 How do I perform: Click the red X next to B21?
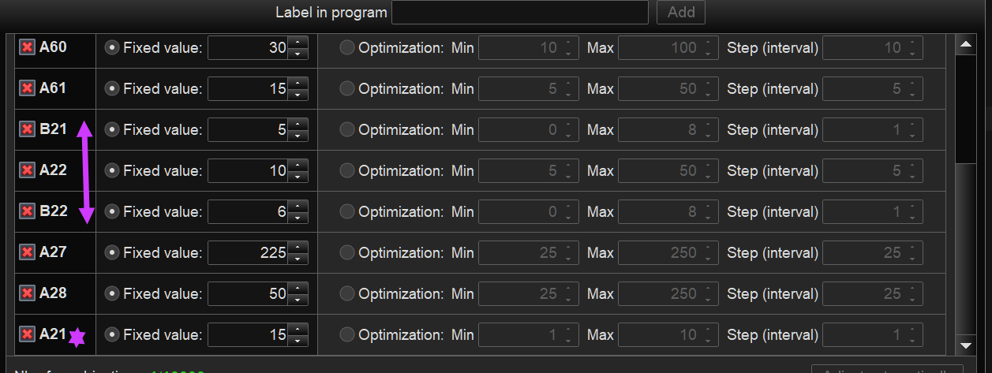27,129
